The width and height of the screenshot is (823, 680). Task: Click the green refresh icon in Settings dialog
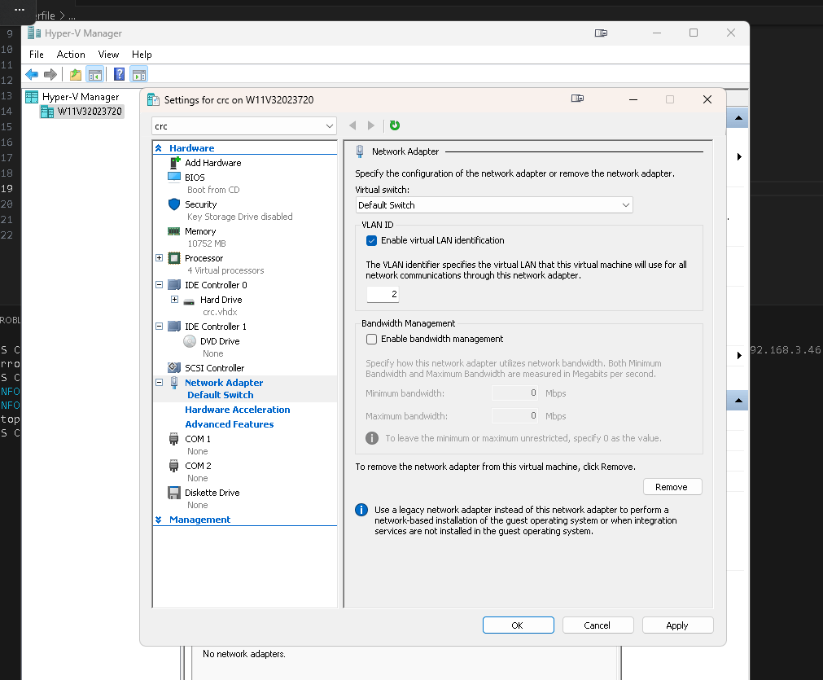pos(395,125)
